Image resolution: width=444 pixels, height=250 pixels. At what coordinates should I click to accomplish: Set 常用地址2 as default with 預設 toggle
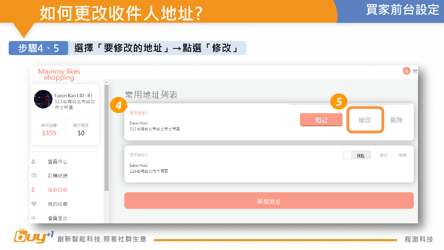356,155
